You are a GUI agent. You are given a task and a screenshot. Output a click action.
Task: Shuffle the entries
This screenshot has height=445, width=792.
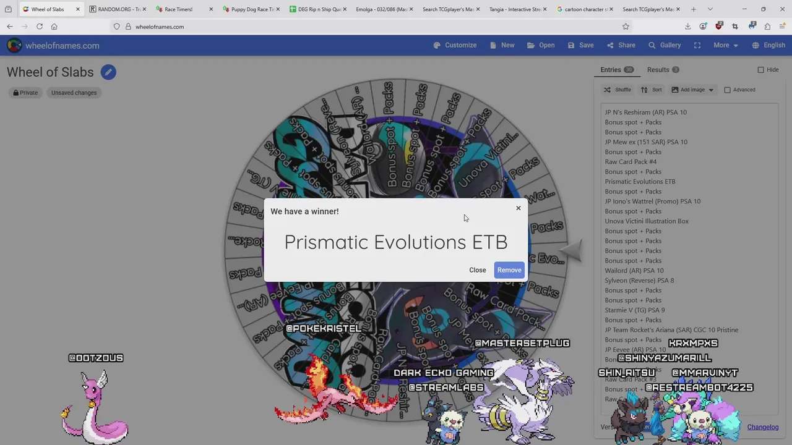(617, 90)
